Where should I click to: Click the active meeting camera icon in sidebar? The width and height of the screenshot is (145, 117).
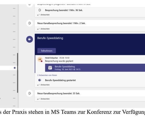pos(15,68)
